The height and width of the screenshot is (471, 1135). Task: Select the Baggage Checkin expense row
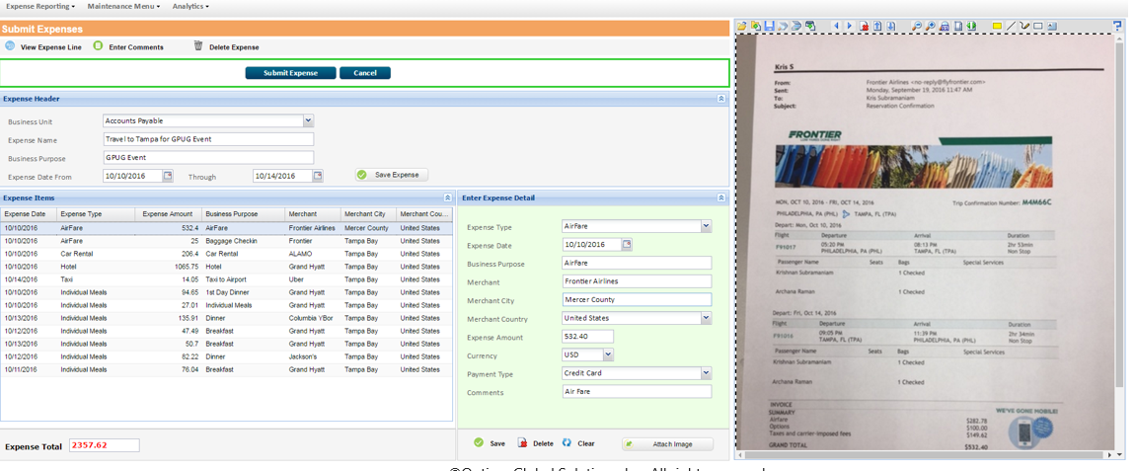point(227,241)
